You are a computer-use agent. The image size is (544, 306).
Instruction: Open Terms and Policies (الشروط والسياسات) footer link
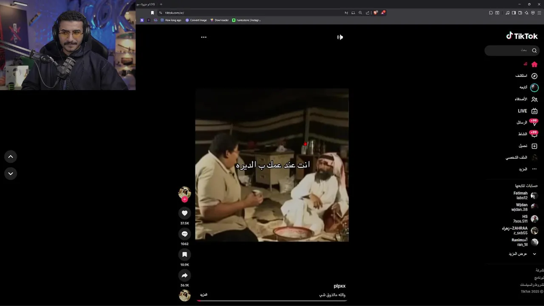pyautogui.click(x=532, y=285)
